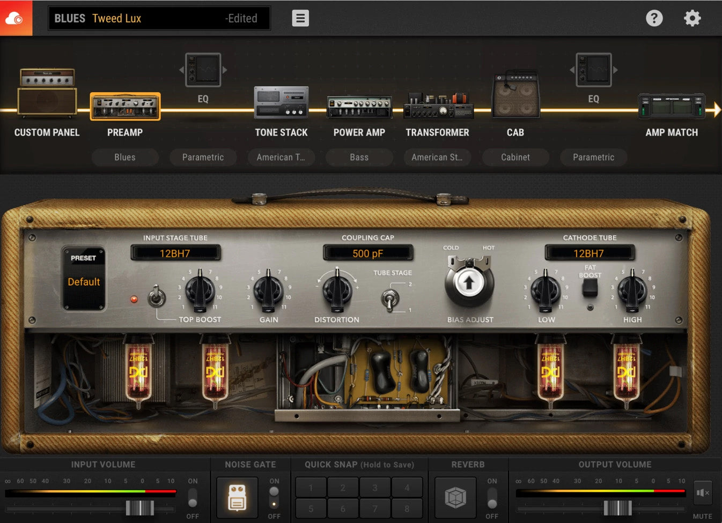The width and height of the screenshot is (722, 523).
Task: Click the help question mark icon
Action: coord(654,18)
